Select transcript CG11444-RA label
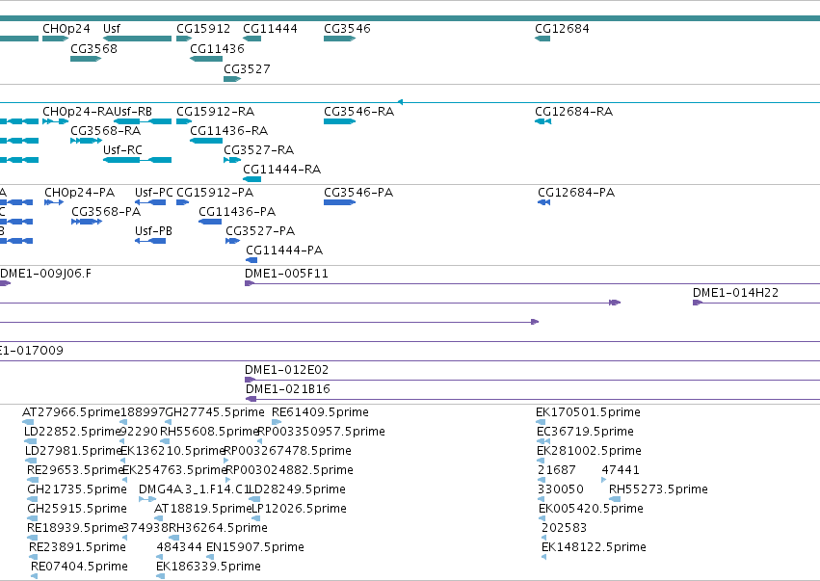820x581 pixels. click(282, 170)
